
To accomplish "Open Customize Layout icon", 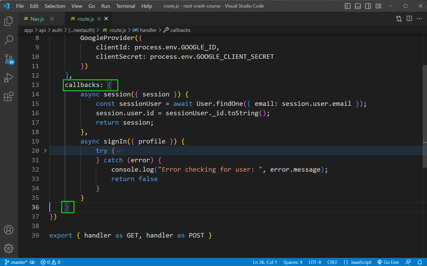I will point(378,6).
